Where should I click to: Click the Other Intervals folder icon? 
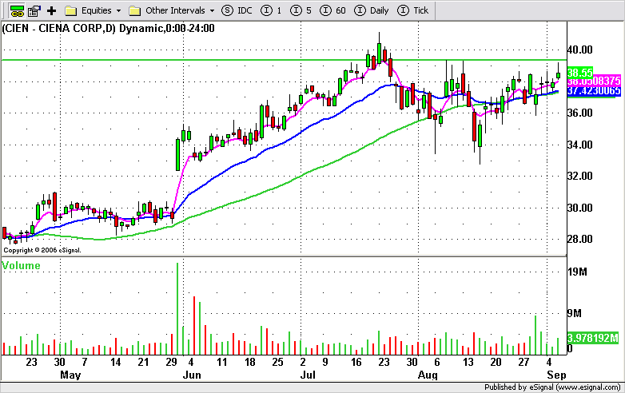click(x=135, y=10)
